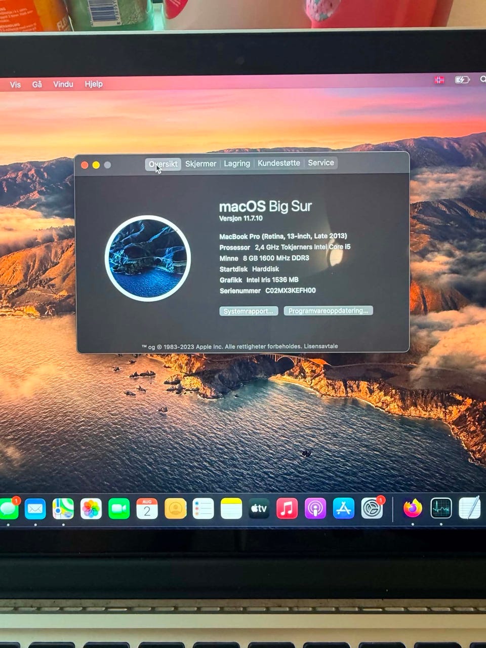Click the 2,4 GHz processor value
The height and width of the screenshot is (648, 486).
[x=303, y=247]
